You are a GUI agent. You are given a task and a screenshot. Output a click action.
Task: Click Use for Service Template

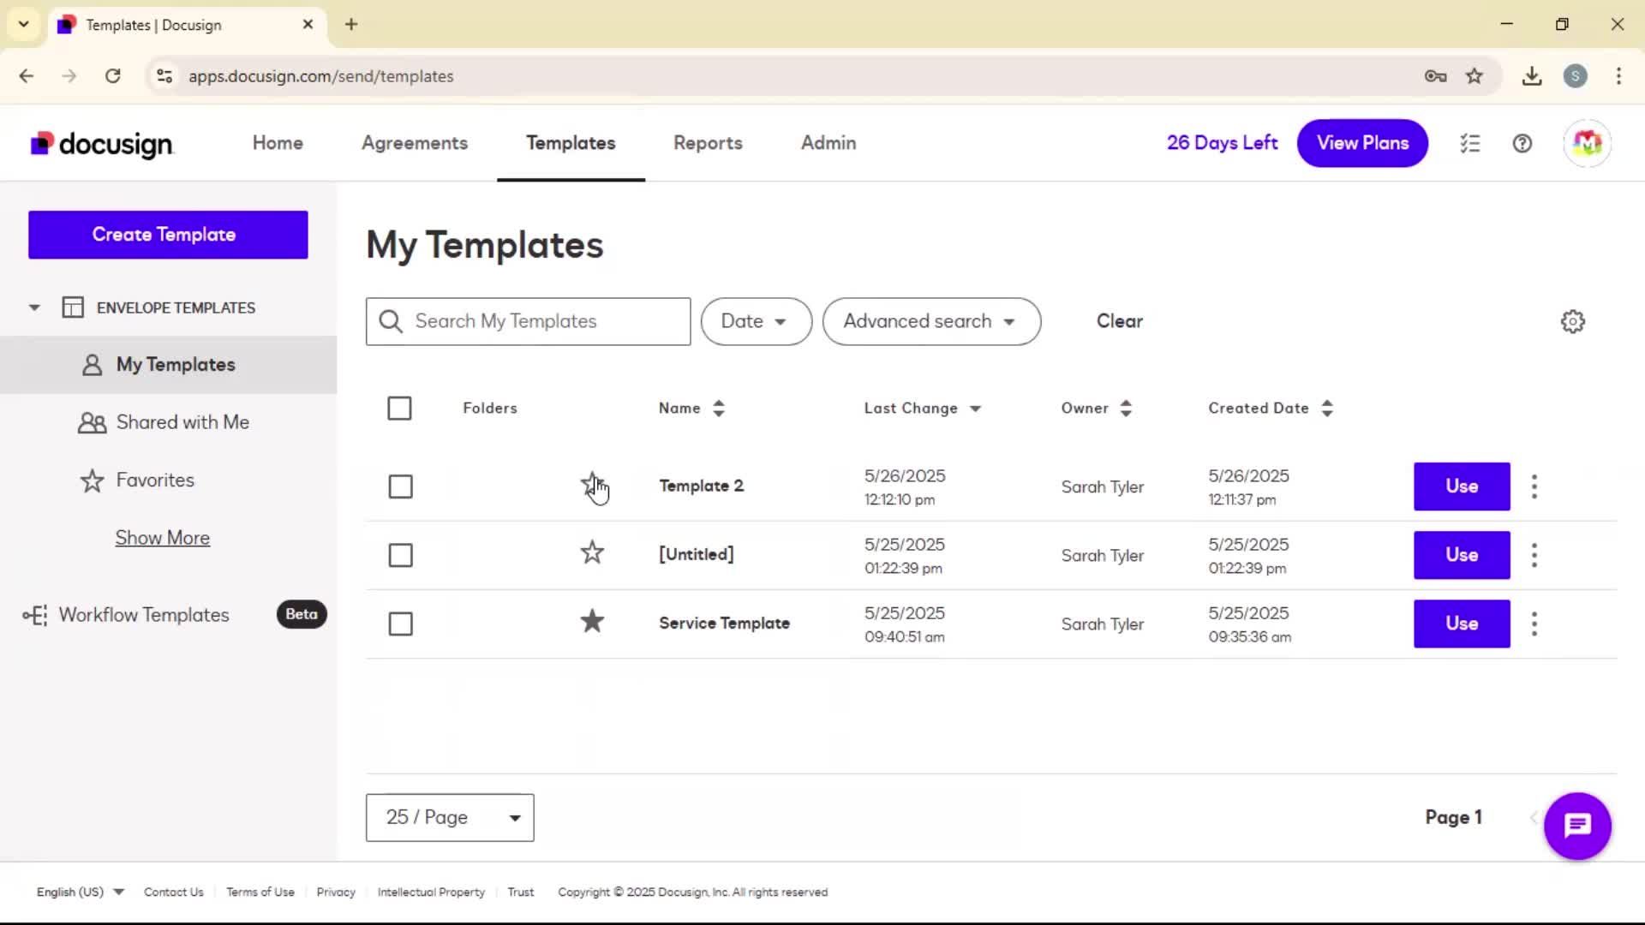pyautogui.click(x=1462, y=624)
